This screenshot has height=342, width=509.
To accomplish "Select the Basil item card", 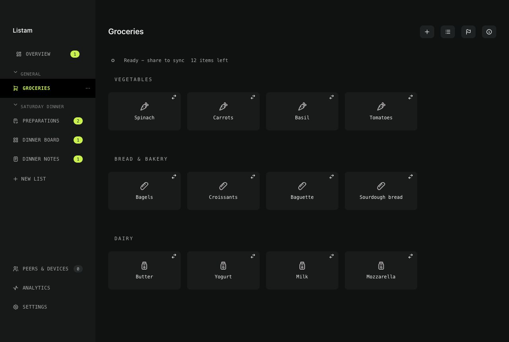I will tap(302, 111).
